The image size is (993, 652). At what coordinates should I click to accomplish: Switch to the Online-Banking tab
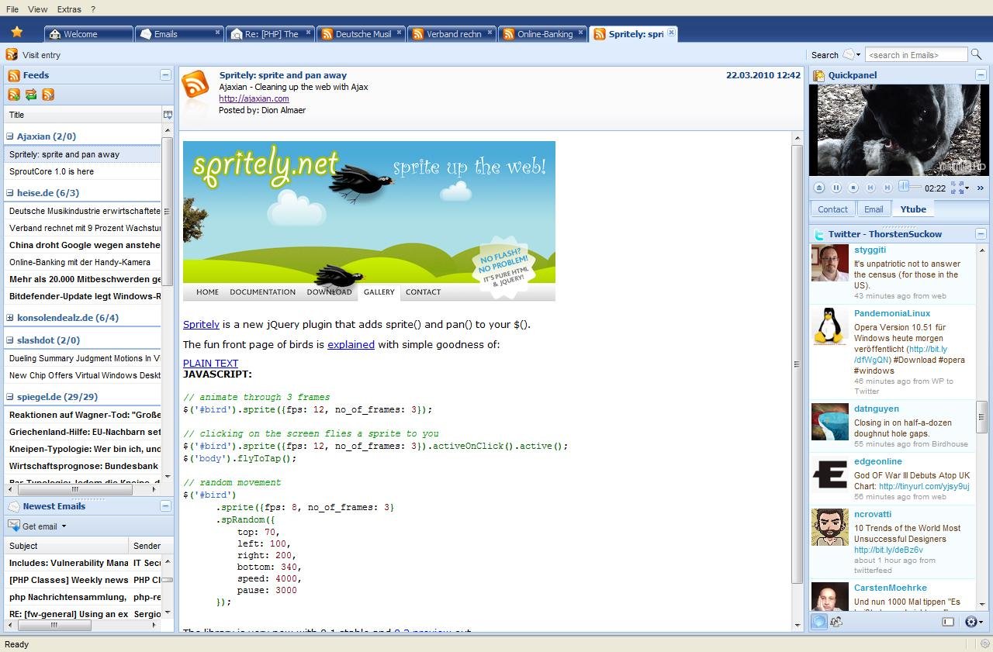543,33
